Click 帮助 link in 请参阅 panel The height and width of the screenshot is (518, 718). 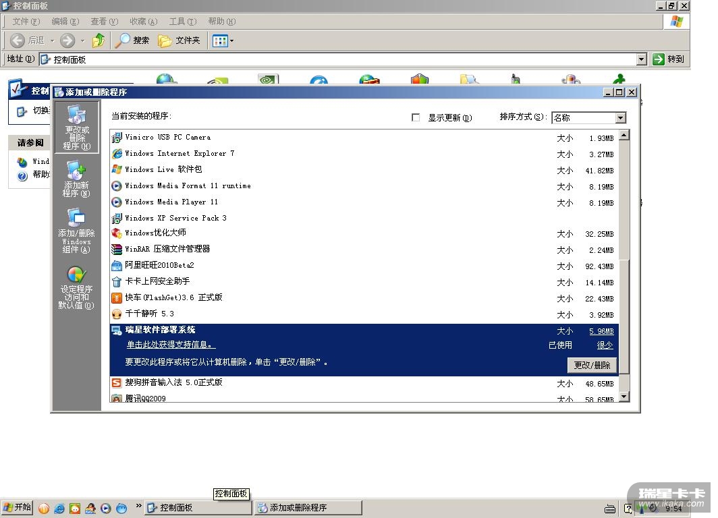click(x=40, y=174)
